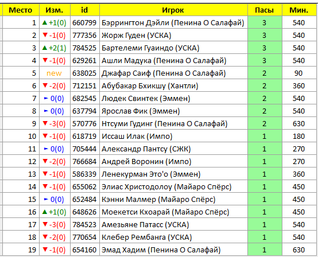The width and height of the screenshot is (318, 257).
Task: Click minutes value 180 for Иссаш Илак
Action: point(298,136)
